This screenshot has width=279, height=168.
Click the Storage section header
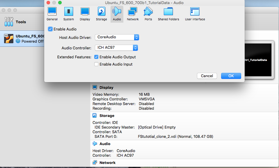[x=107, y=116]
